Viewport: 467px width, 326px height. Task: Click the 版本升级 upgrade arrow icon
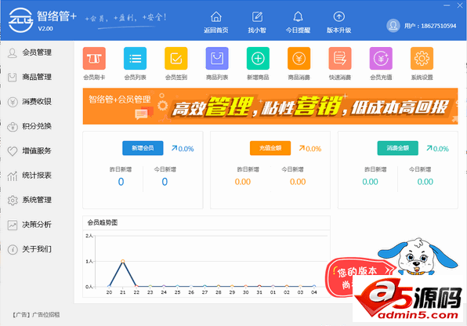pos(339,16)
